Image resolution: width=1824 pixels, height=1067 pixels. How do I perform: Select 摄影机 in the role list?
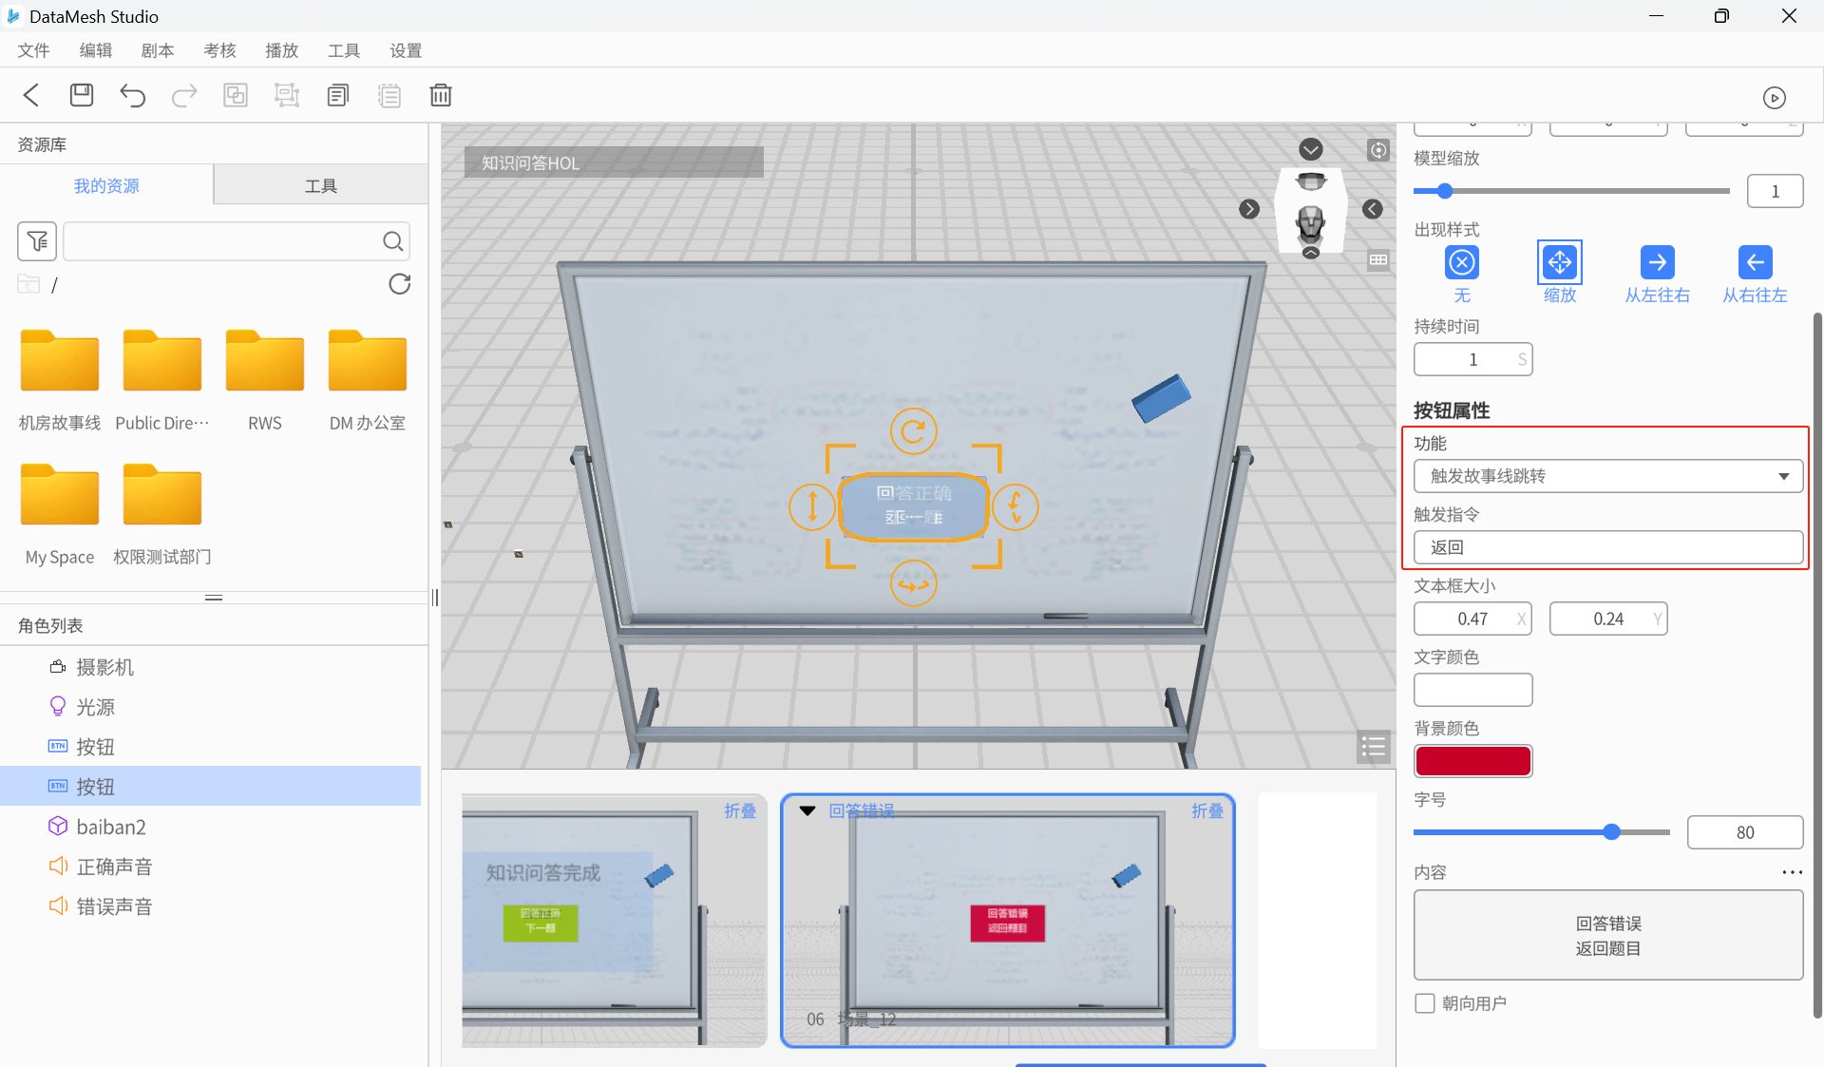(210, 667)
